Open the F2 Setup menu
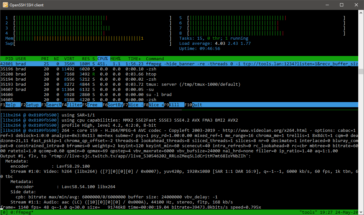The width and height of the screenshot is (364, 215). pyautogui.click(x=32, y=105)
